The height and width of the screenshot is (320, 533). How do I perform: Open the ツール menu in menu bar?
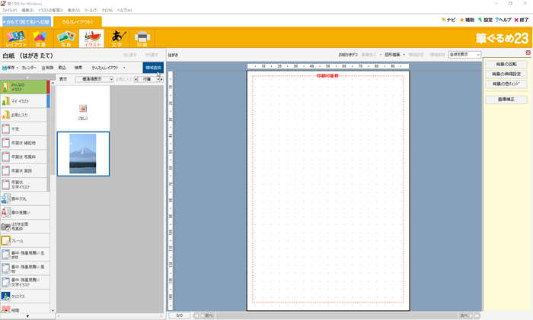[x=91, y=10]
